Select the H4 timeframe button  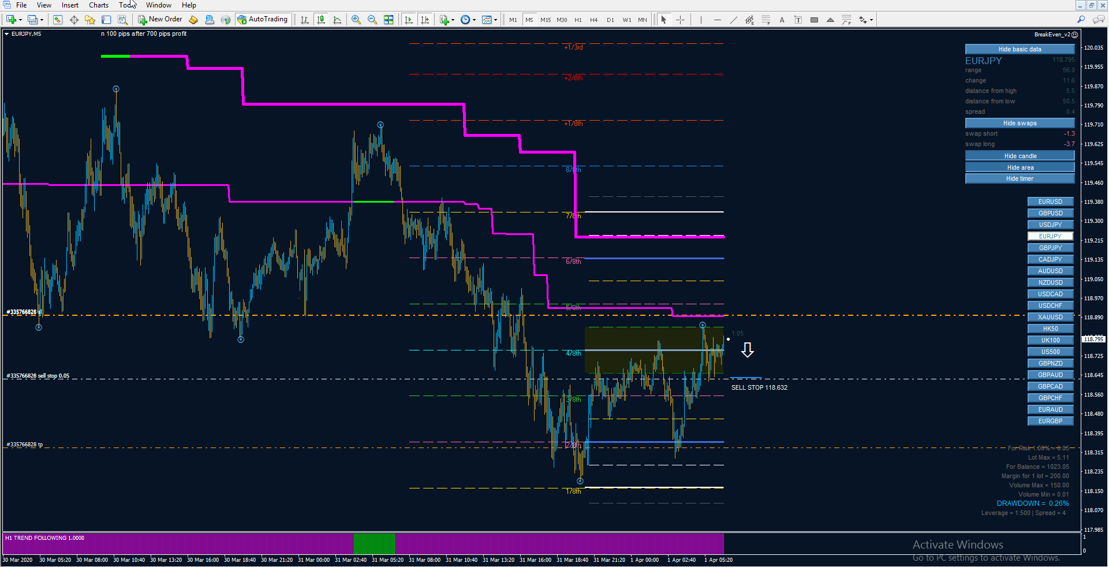tap(593, 20)
